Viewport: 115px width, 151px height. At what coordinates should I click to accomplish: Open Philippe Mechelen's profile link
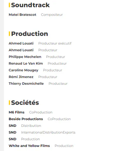[25, 57]
